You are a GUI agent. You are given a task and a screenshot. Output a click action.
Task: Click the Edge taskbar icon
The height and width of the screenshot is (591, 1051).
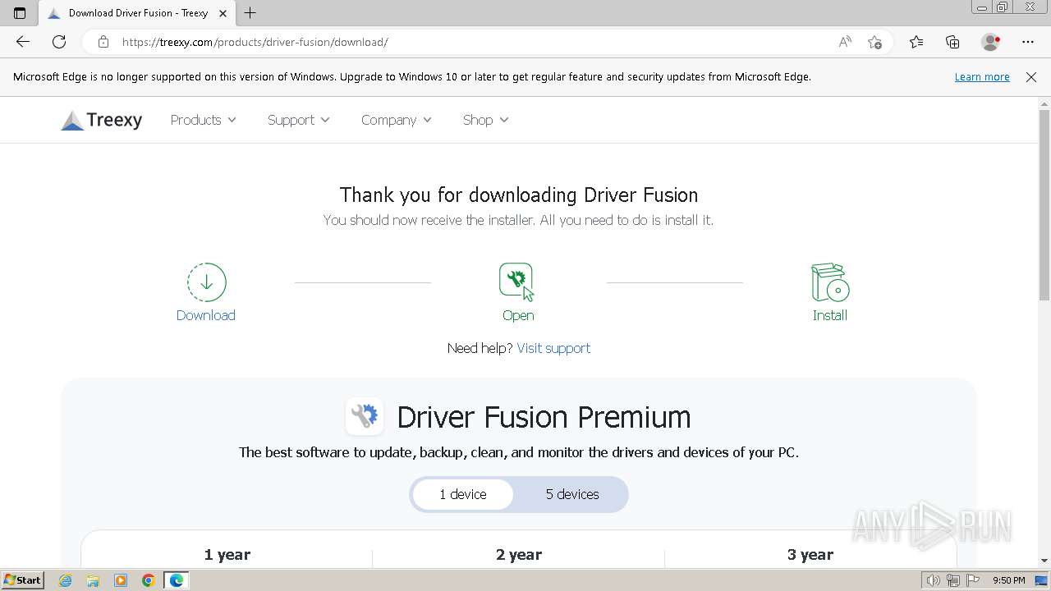pos(177,580)
